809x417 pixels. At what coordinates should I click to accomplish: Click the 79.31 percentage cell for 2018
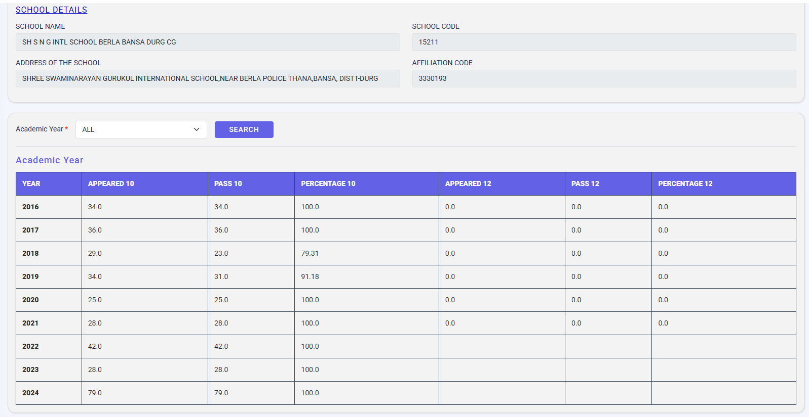(x=310, y=253)
